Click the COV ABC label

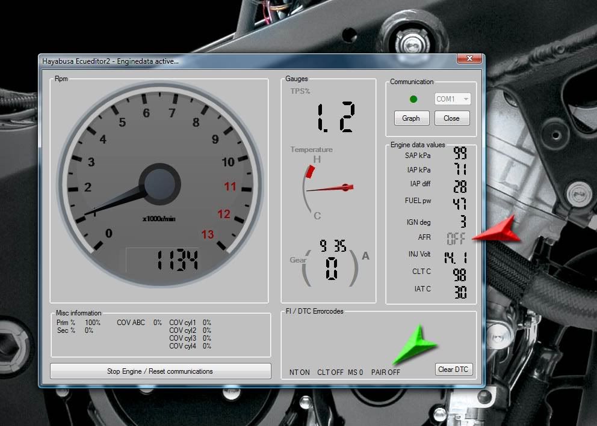[131, 323]
